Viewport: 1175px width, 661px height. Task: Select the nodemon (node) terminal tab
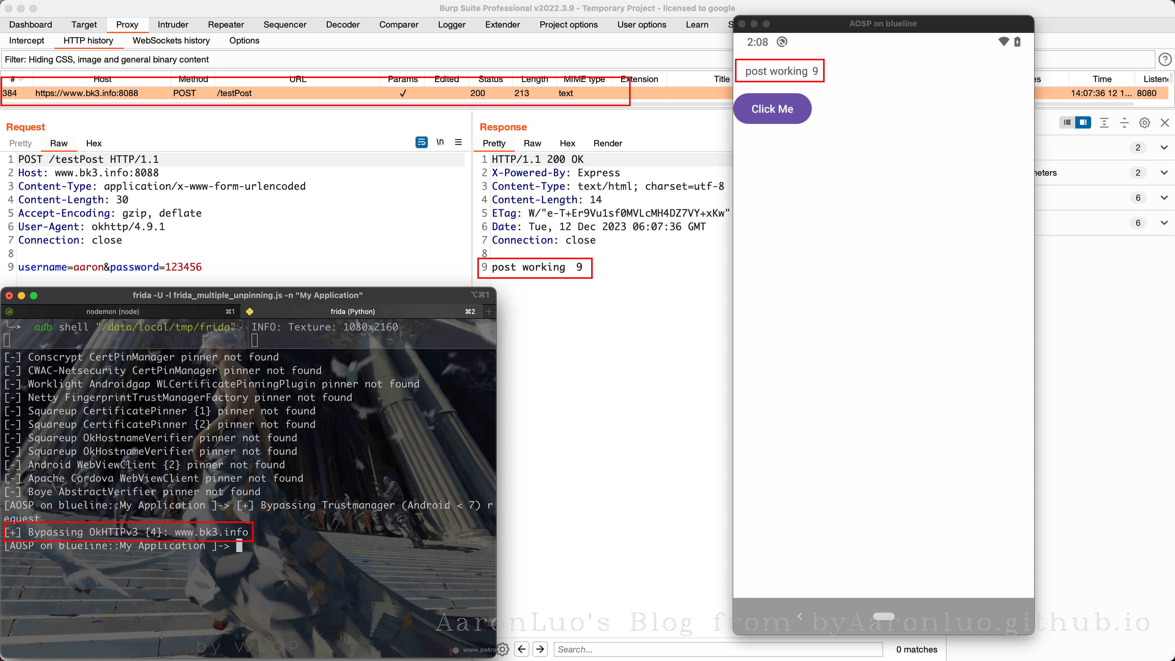[113, 312]
